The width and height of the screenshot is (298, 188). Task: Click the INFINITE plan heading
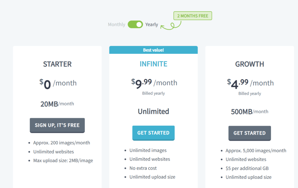click(153, 64)
